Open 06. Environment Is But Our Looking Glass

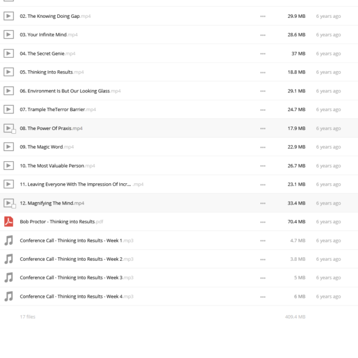click(70, 91)
